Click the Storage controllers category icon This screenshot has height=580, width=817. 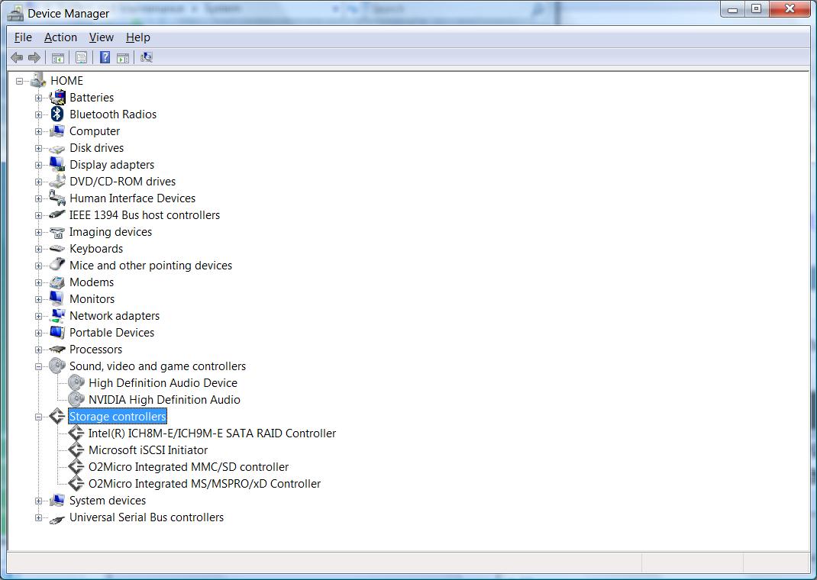tap(57, 416)
